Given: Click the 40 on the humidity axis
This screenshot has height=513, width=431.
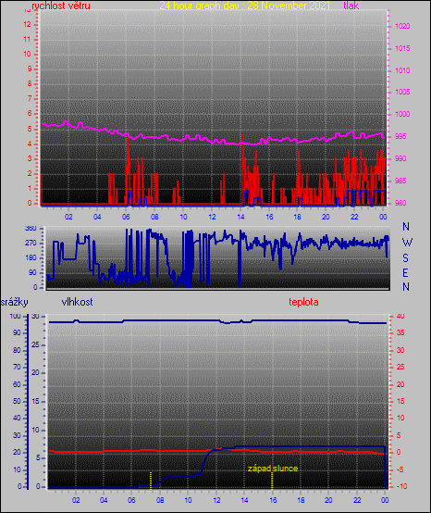Looking at the screenshot, I should coord(17,418).
